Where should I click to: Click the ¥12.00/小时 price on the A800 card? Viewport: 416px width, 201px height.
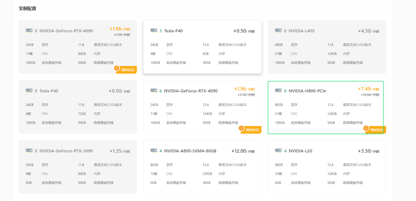(243, 151)
